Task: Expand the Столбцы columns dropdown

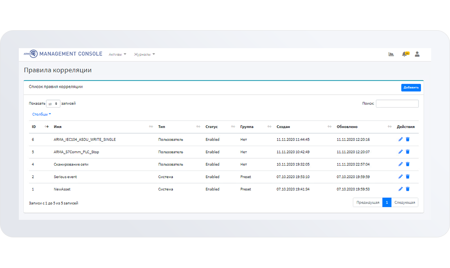Action: [x=42, y=114]
